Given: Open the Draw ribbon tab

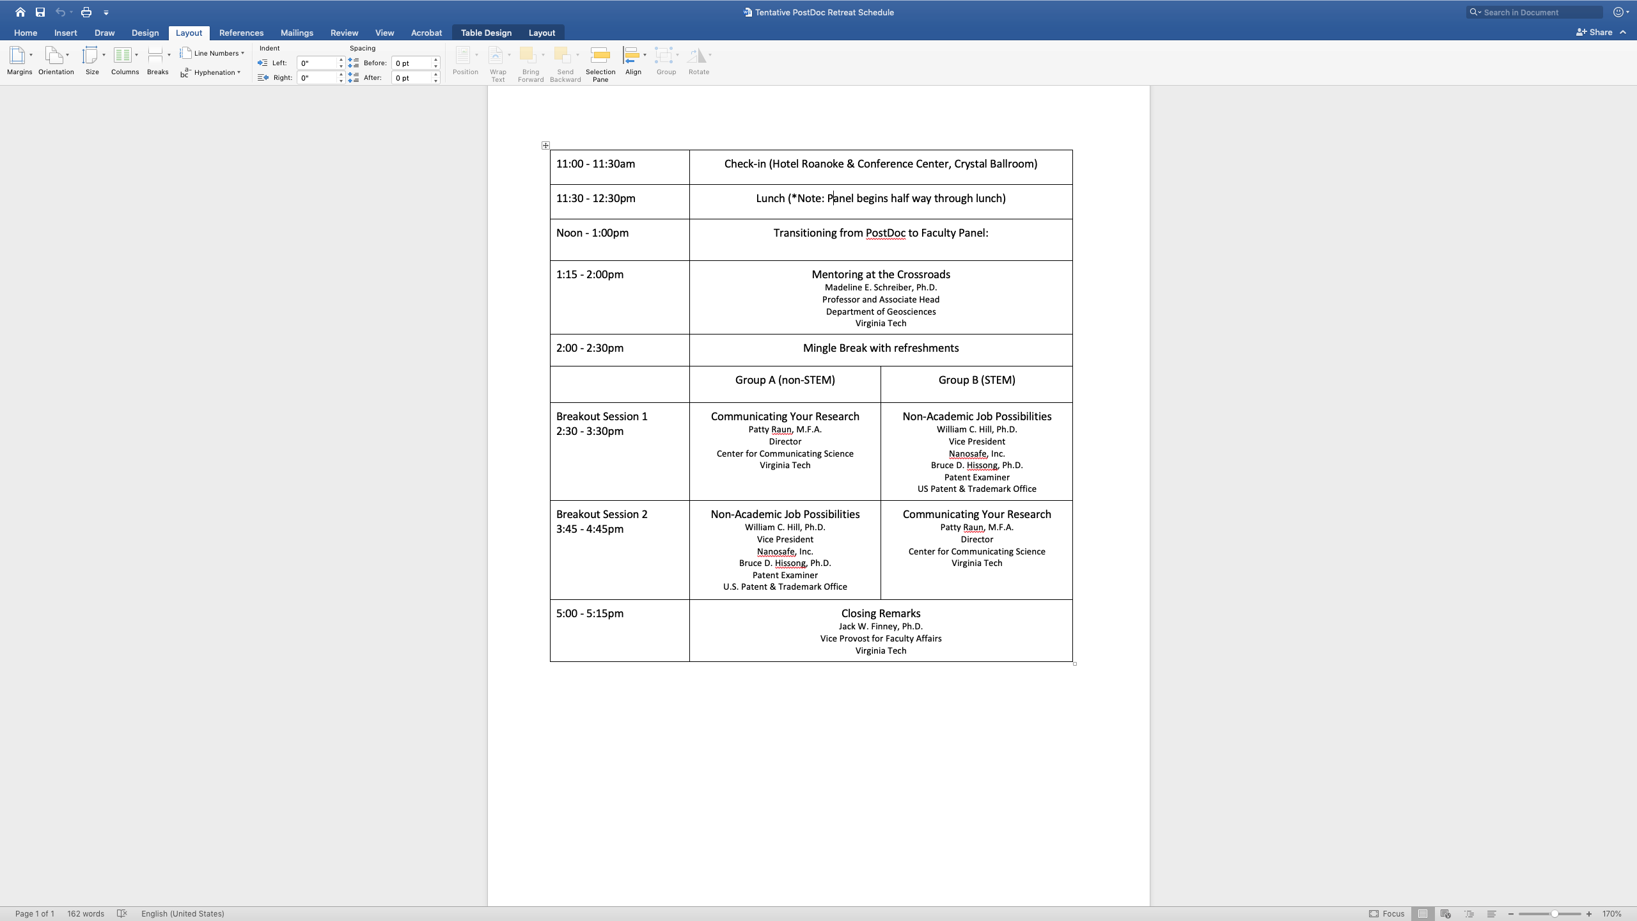Looking at the screenshot, I should pos(104,33).
